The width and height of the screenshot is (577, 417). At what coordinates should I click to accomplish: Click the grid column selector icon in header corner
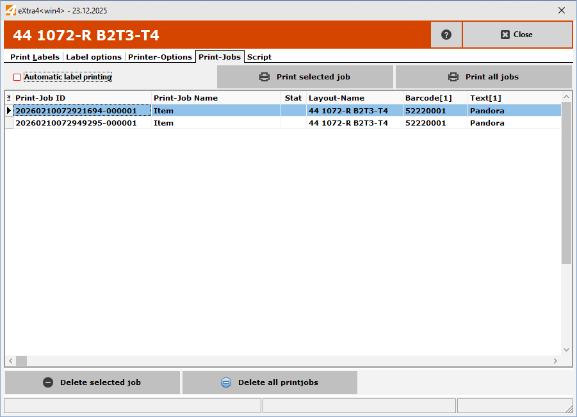9,98
